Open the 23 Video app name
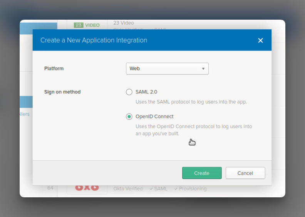Screen dimensions: 305x217 124,23
